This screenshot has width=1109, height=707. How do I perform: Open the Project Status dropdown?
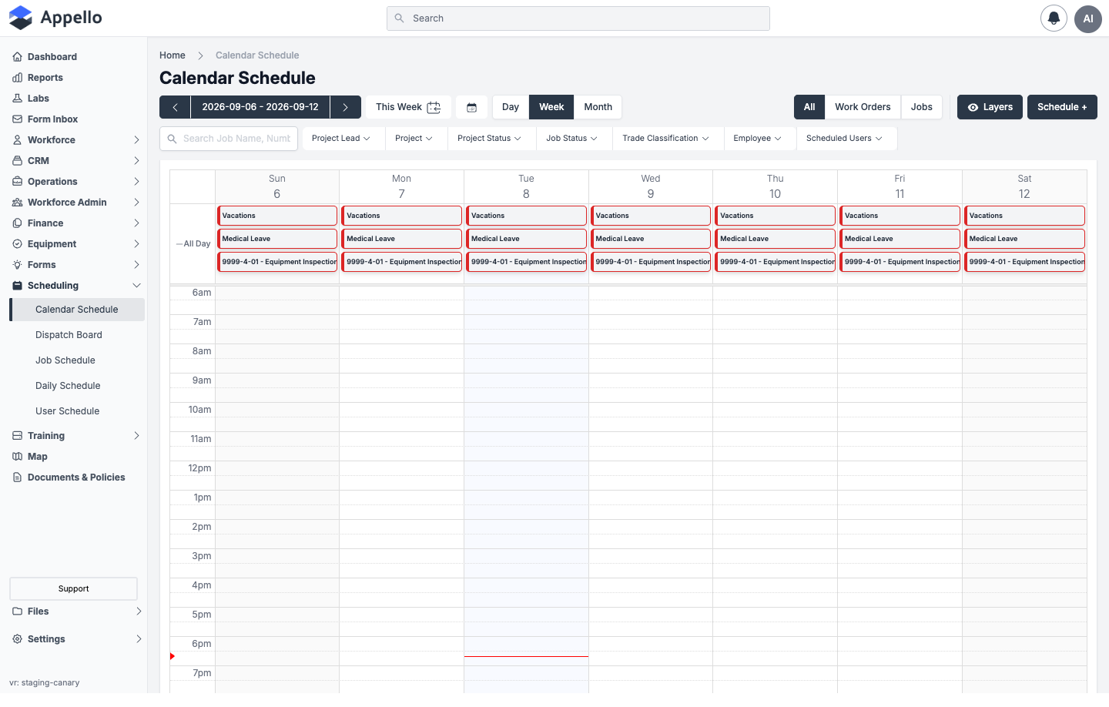point(489,139)
